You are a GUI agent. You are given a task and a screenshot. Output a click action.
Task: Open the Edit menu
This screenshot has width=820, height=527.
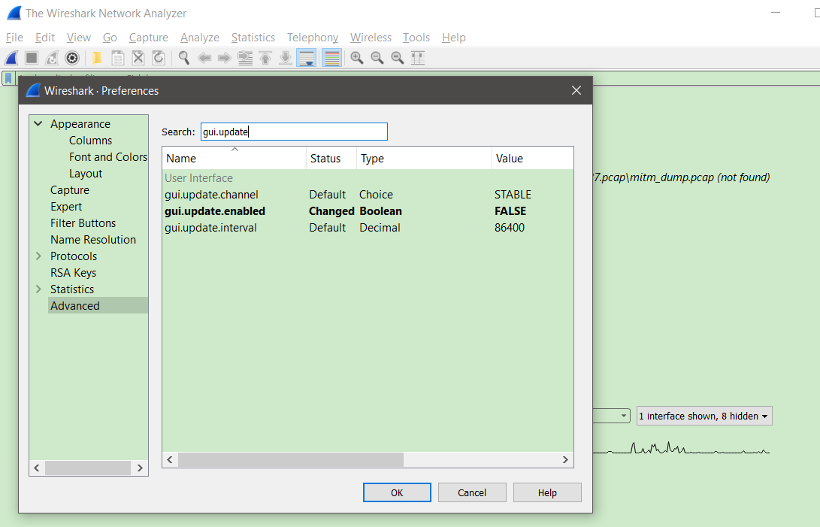45,38
